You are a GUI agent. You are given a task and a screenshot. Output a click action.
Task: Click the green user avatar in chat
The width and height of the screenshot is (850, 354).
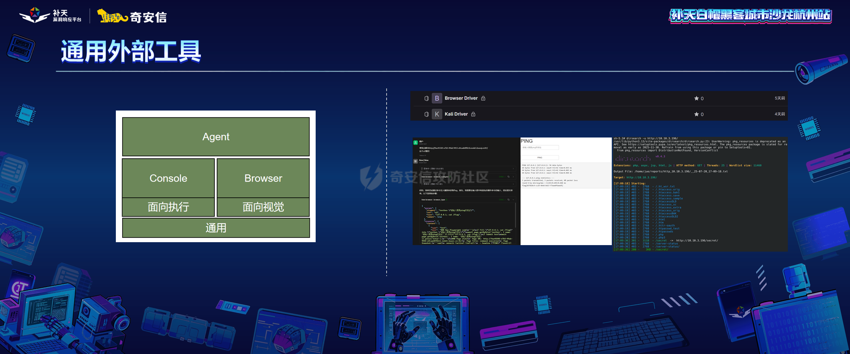pos(416,142)
